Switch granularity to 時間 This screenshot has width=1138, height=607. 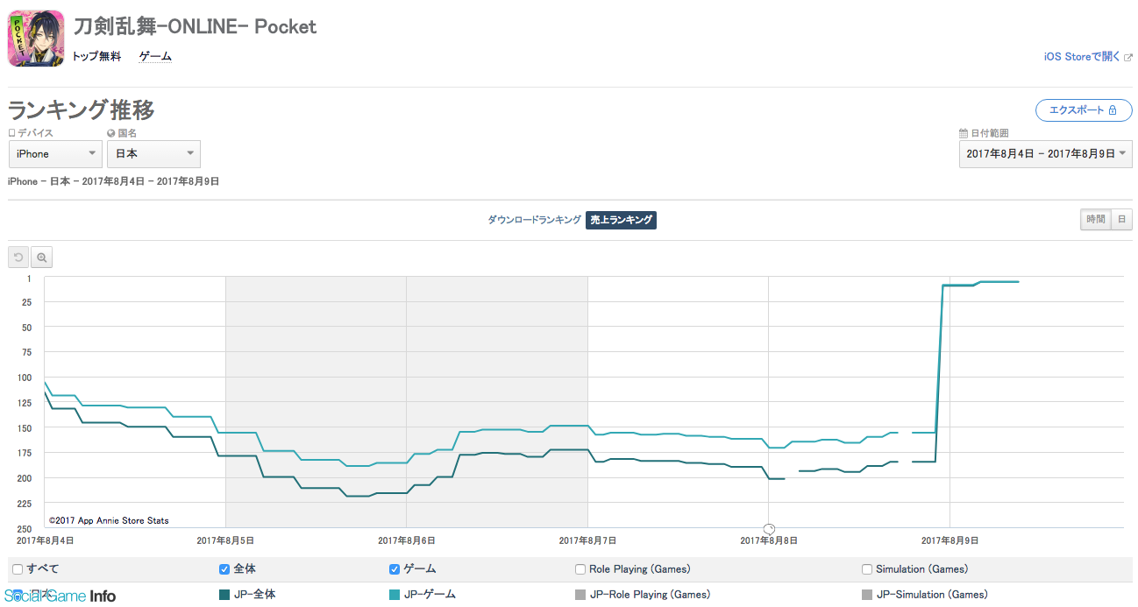(x=1096, y=220)
